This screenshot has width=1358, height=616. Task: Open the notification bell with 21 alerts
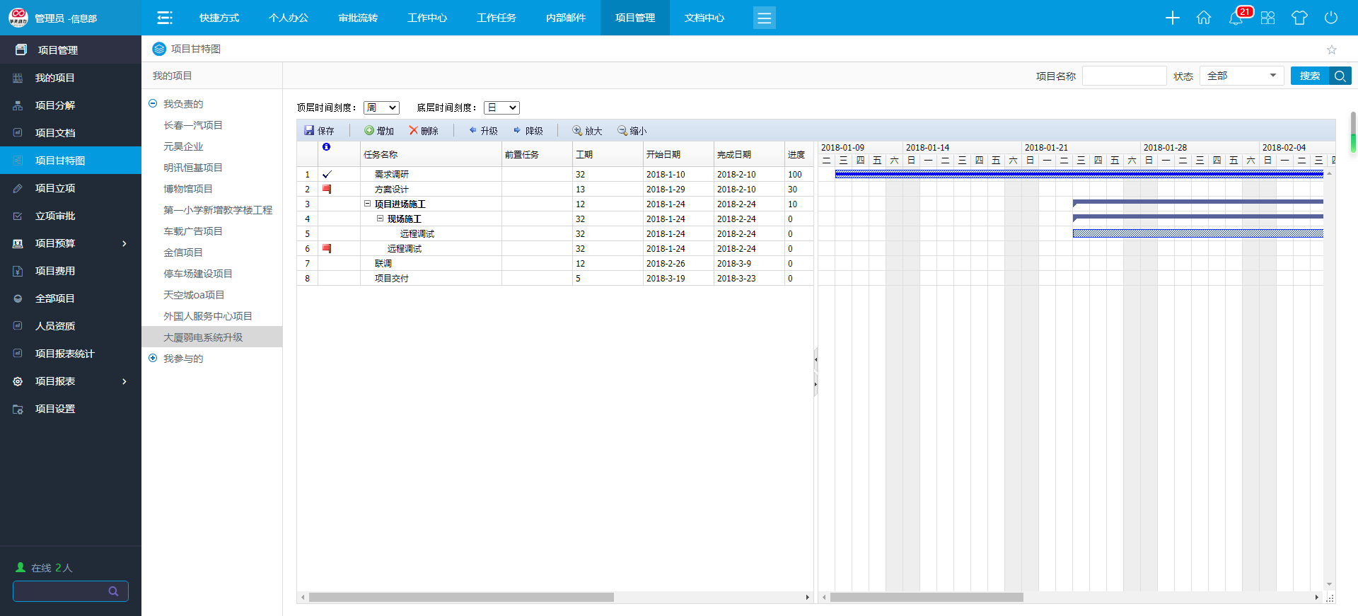click(x=1236, y=18)
